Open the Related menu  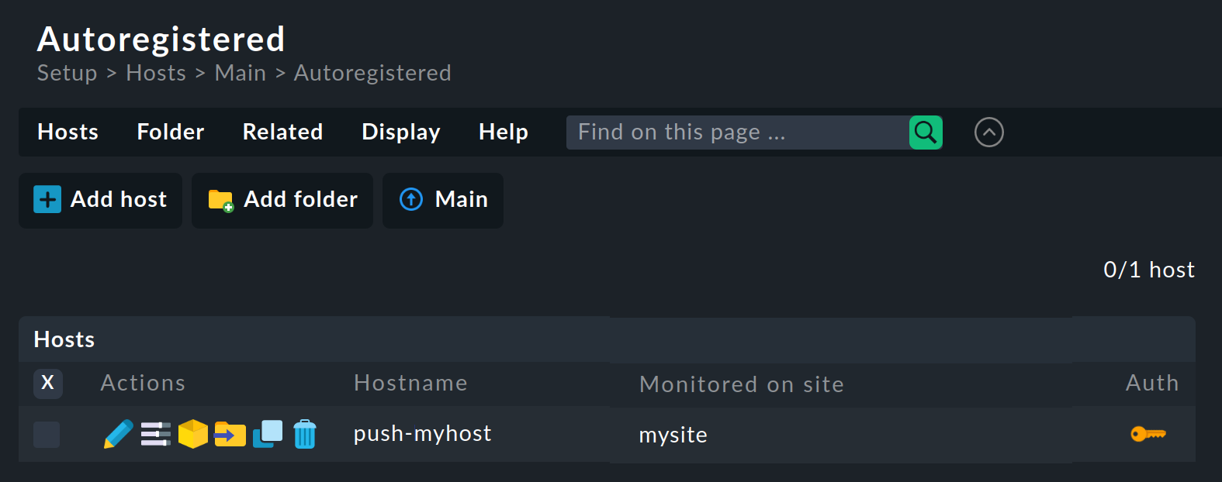click(282, 132)
